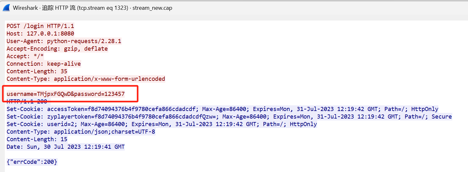Click the User-Agent python-requests line

tap(64, 41)
